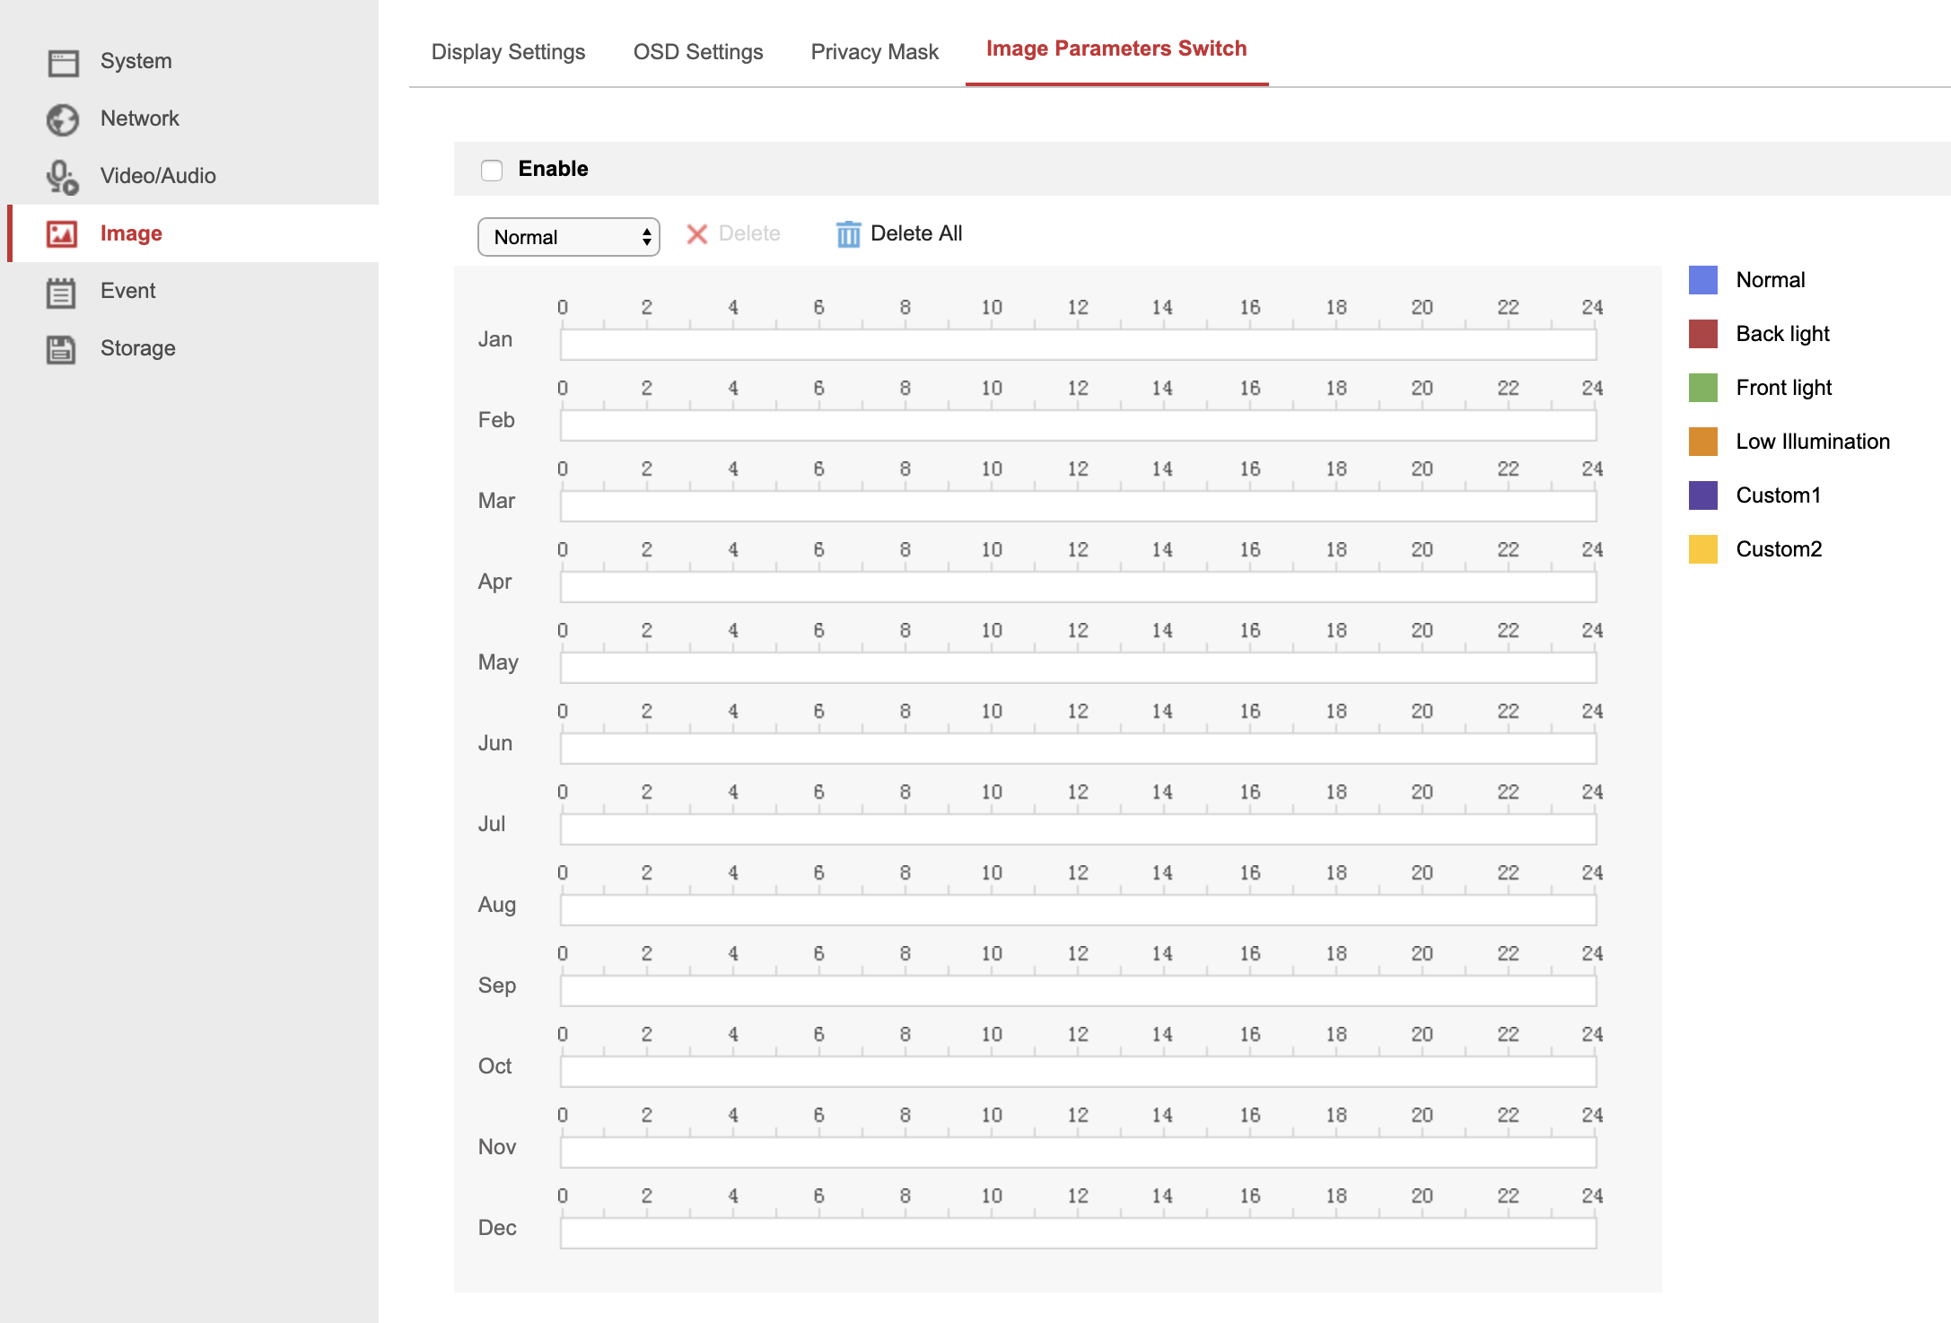The image size is (1951, 1323).
Task: Click the System panel icon
Action: (62, 61)
